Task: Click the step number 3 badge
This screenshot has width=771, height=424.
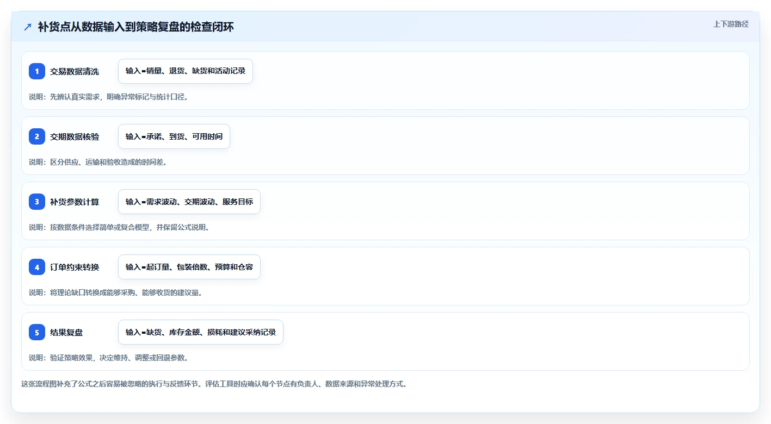Action: (x=37, y=202)
